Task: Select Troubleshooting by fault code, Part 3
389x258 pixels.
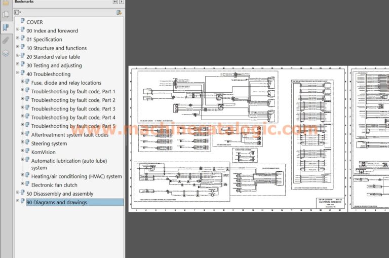Action: click(73, 108)
